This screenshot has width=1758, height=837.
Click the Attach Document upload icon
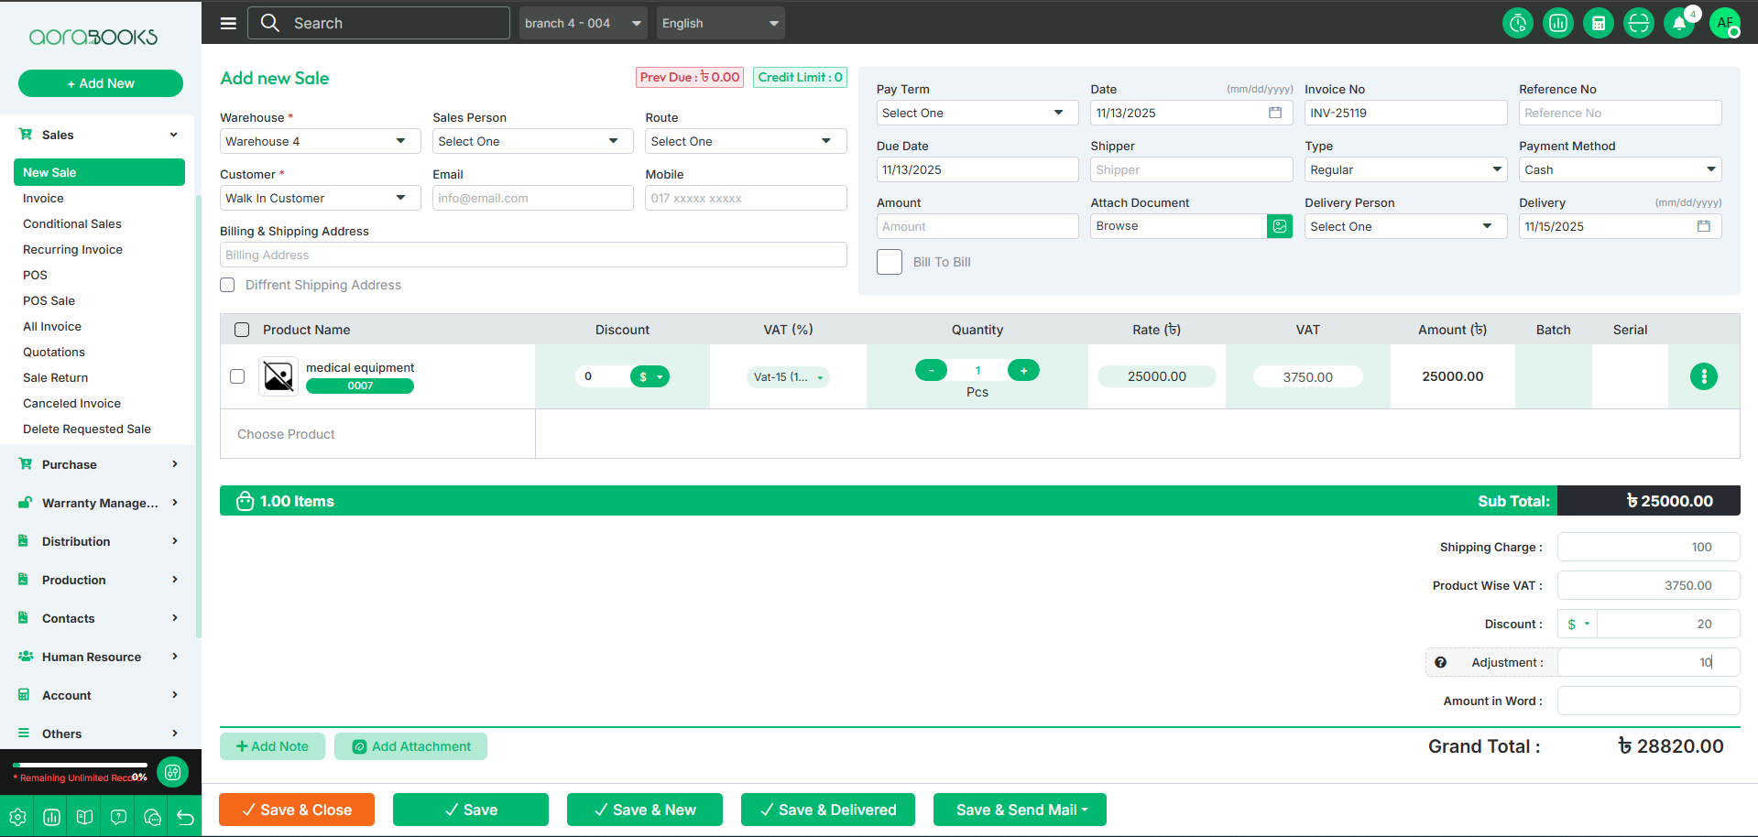pos(1279,226)
